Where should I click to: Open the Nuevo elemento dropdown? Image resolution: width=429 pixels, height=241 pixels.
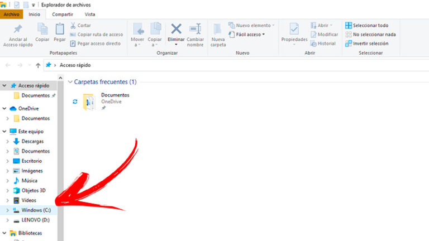click(x=252, y=26)
